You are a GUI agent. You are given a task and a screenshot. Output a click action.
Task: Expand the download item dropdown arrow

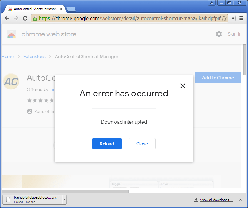64,199
